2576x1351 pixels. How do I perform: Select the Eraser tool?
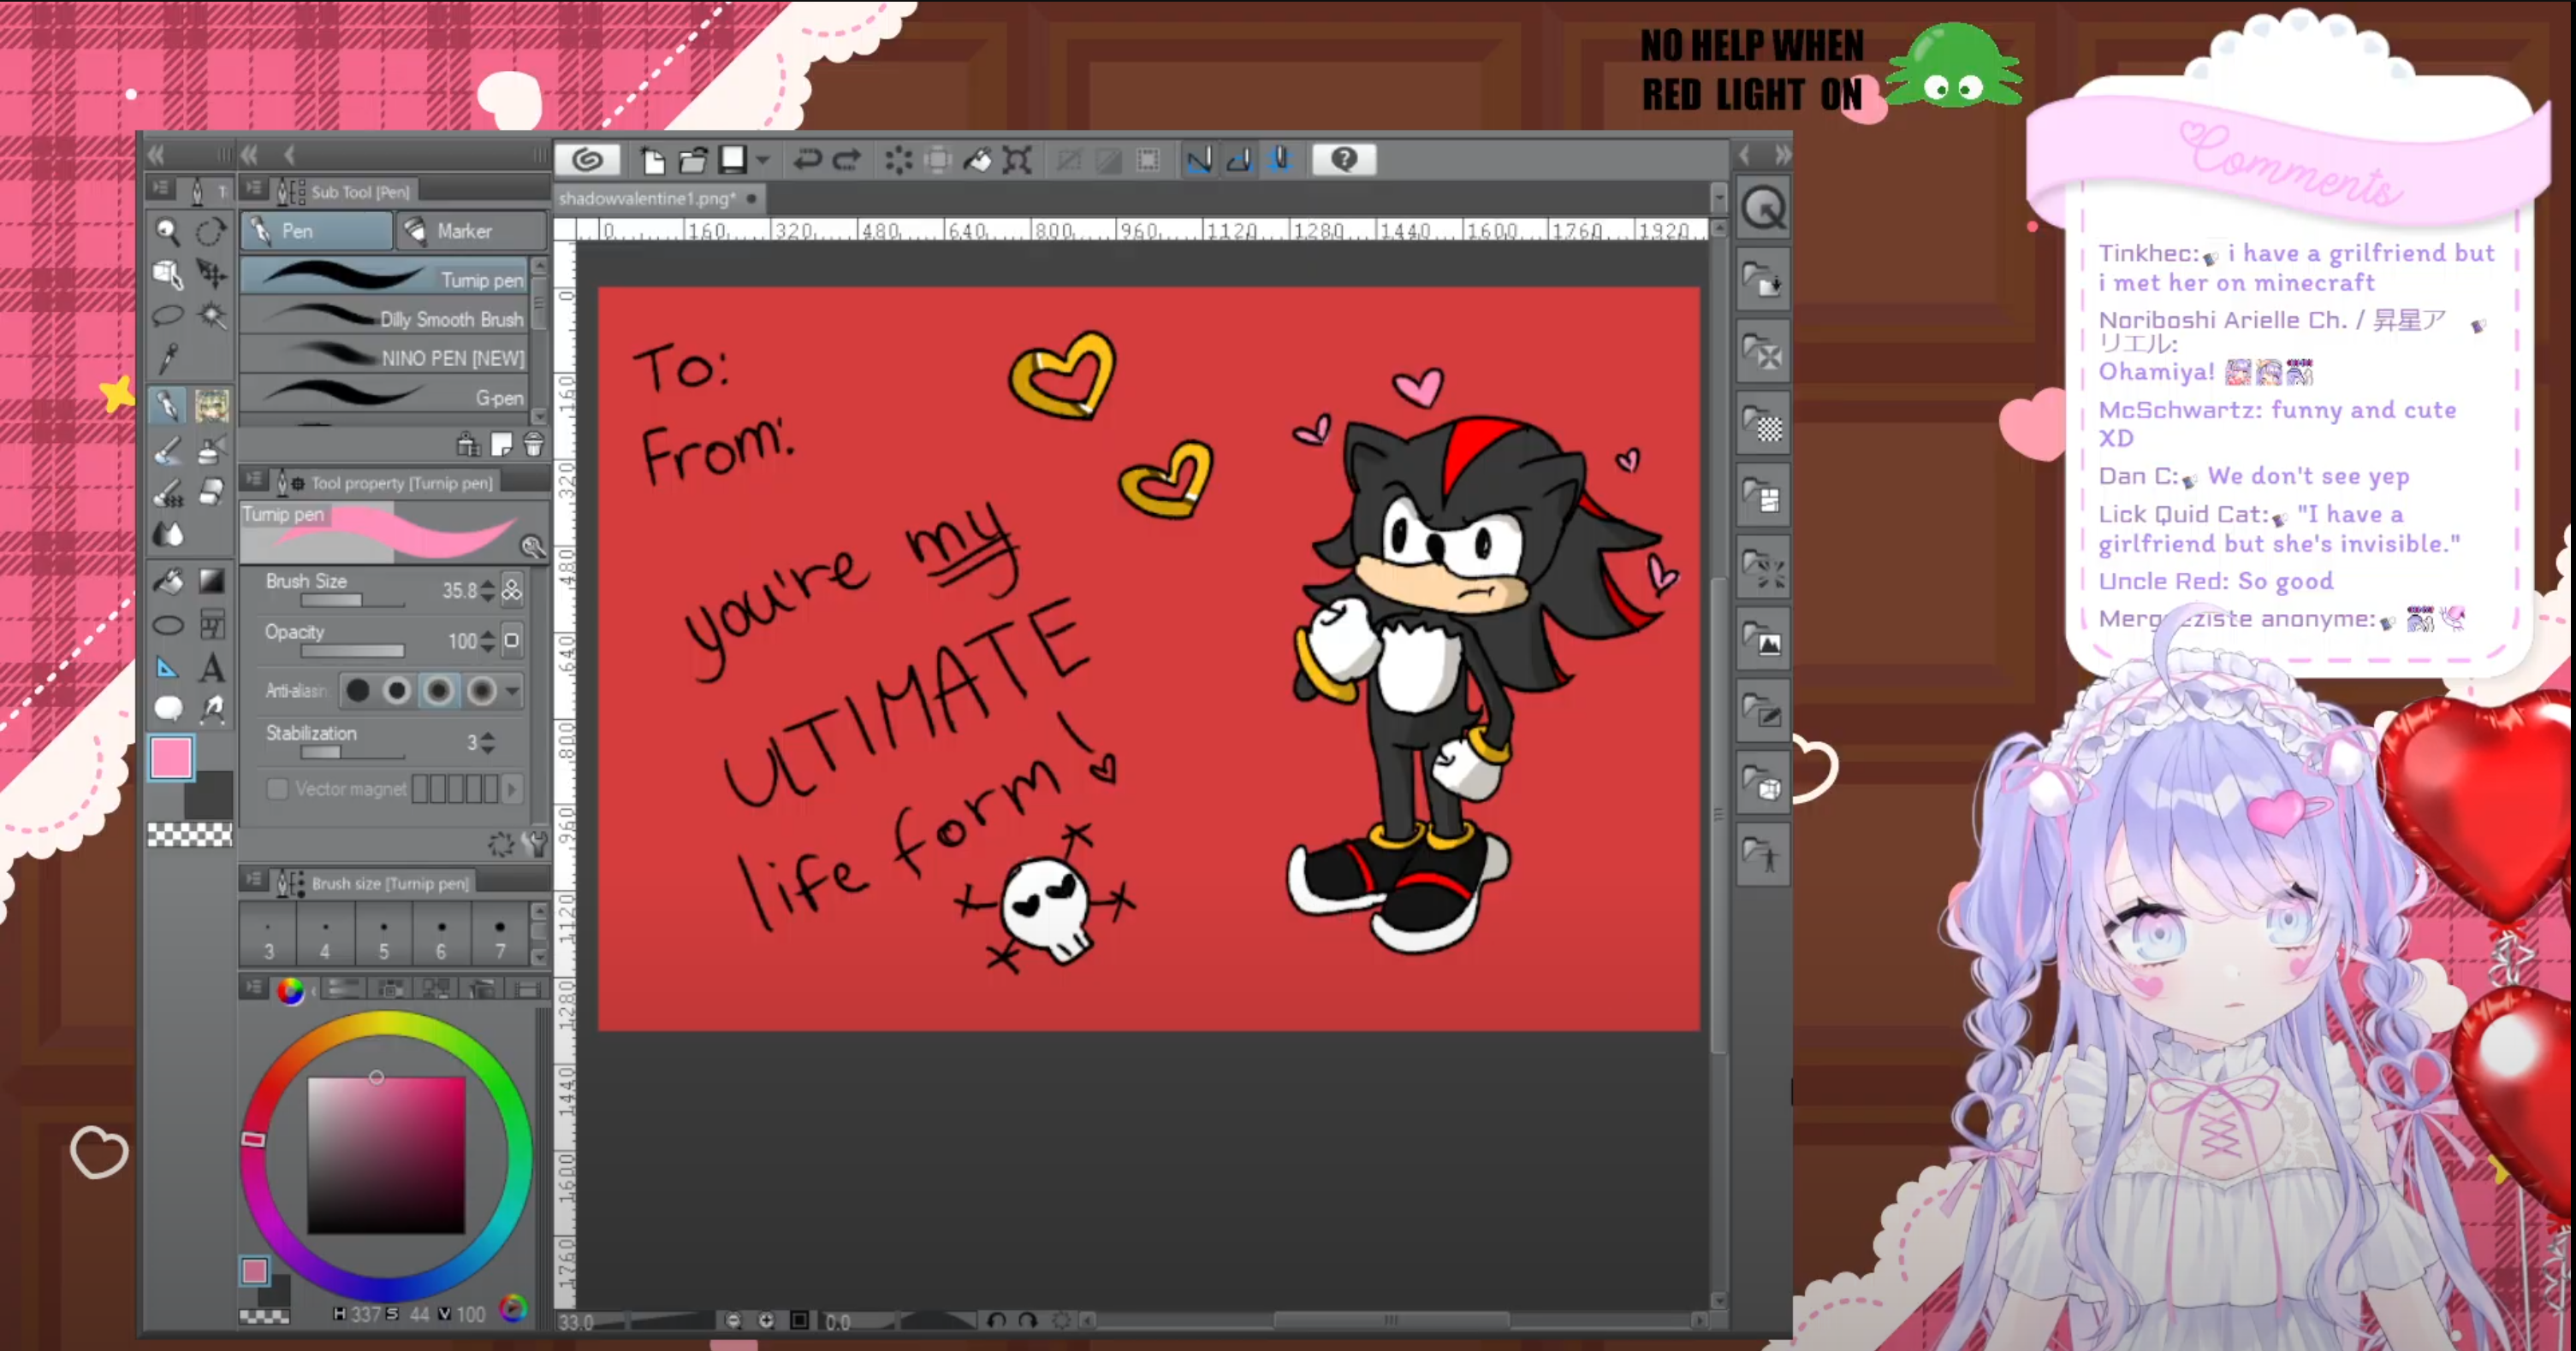211,493
